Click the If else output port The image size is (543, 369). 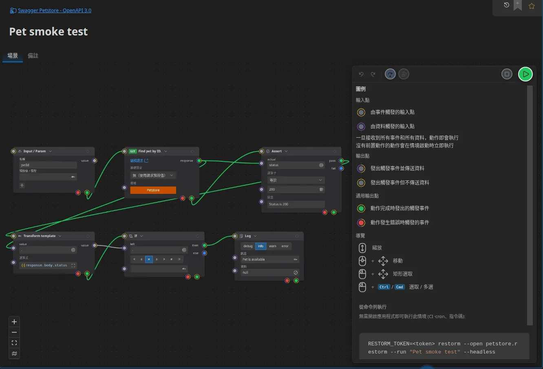click(205, 253)
